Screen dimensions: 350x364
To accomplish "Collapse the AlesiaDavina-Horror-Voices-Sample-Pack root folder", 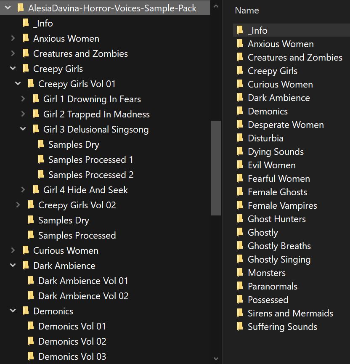I will [8, 8].
